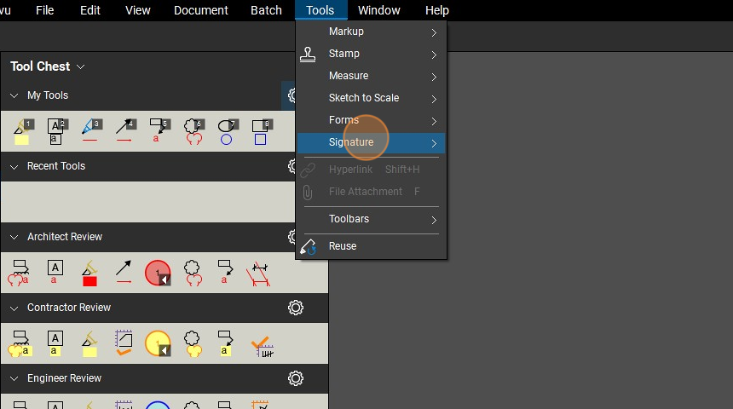Select the red count circle in Architect Review
The image size is (733, 409).
(x=158, y=273)
